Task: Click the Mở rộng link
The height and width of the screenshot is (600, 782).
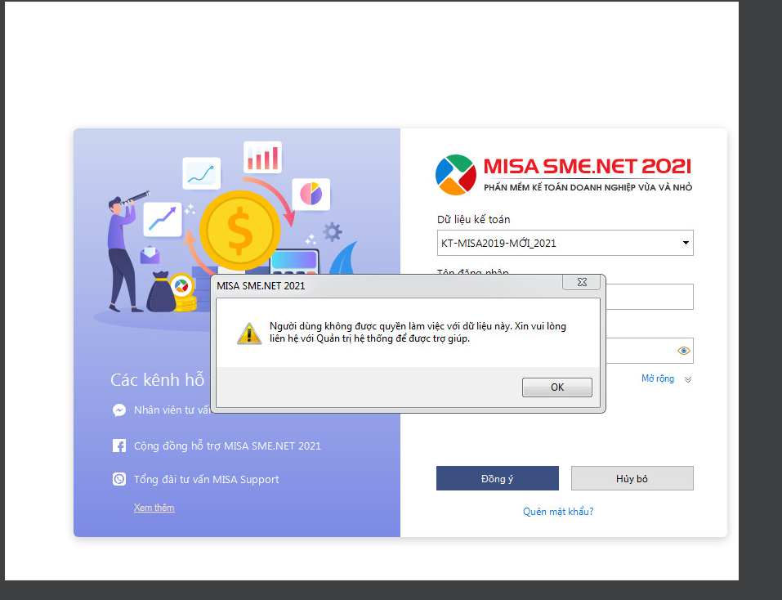Action: pyautogui.click(x=657, y=378)
